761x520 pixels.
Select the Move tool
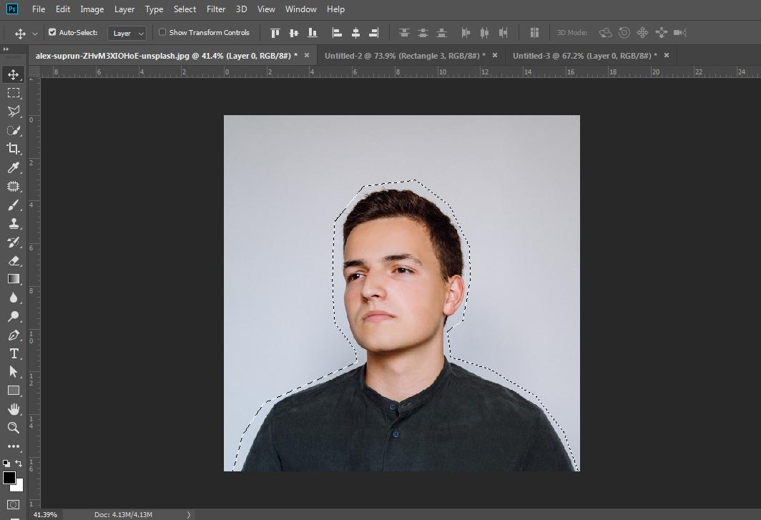14,74
